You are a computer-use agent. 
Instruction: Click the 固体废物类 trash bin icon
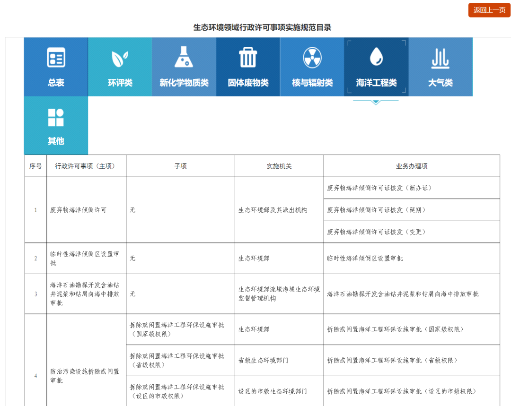click(x=248, y=57)
